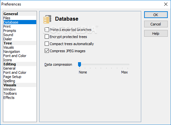The height and width of the screenshot is (125, 171).
Task: Enable Protect exported branches checkbox
Action: [47, 30]
